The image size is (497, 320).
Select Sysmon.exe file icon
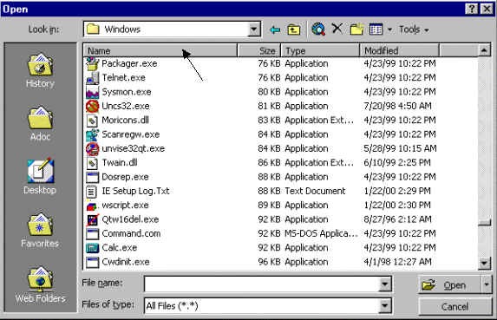click(x=92, y=92)
